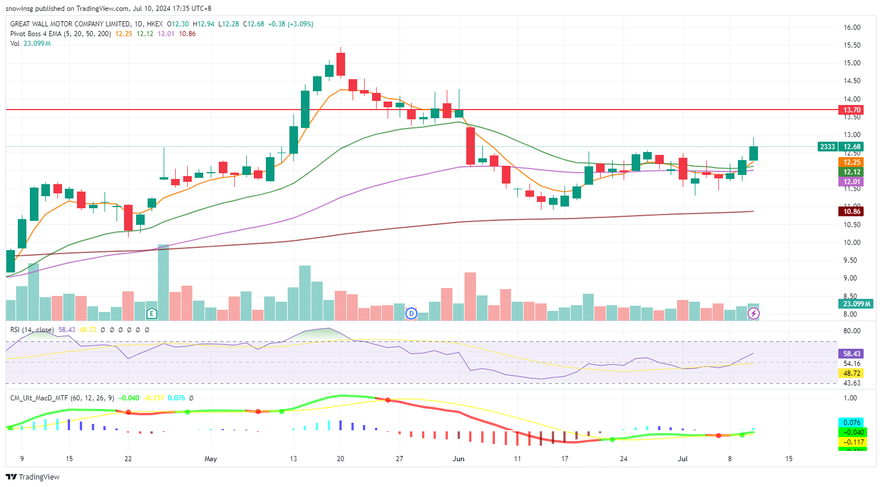Click the 14.50 label on the price axis

[852, 81]
